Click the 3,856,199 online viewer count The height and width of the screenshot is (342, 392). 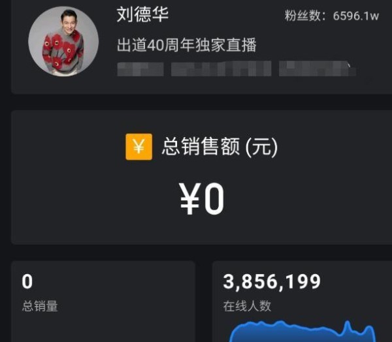tap(272, 281)
